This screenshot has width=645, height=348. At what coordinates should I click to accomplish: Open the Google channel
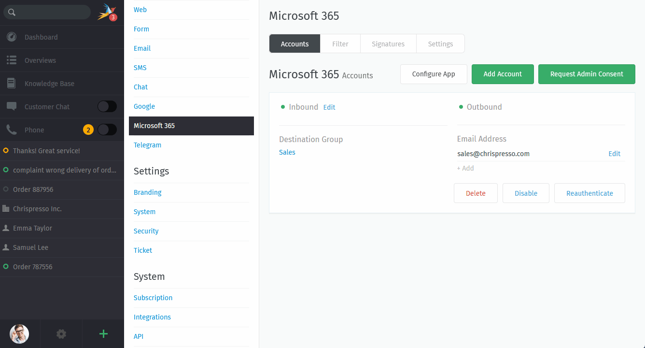tap(144, 106)
